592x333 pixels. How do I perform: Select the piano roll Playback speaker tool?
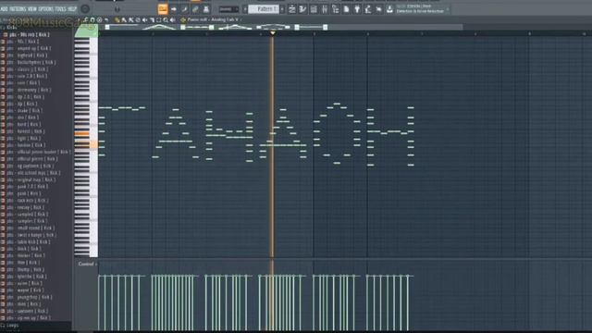pos(173,20)
